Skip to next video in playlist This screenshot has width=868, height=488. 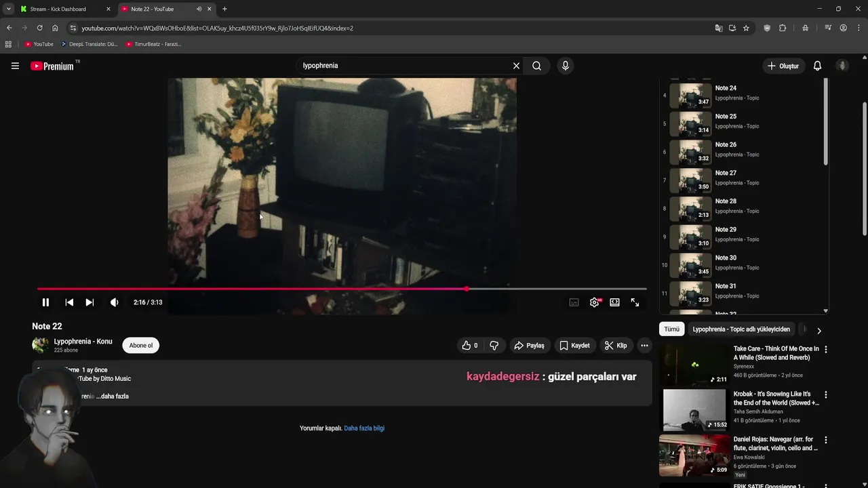90,302
